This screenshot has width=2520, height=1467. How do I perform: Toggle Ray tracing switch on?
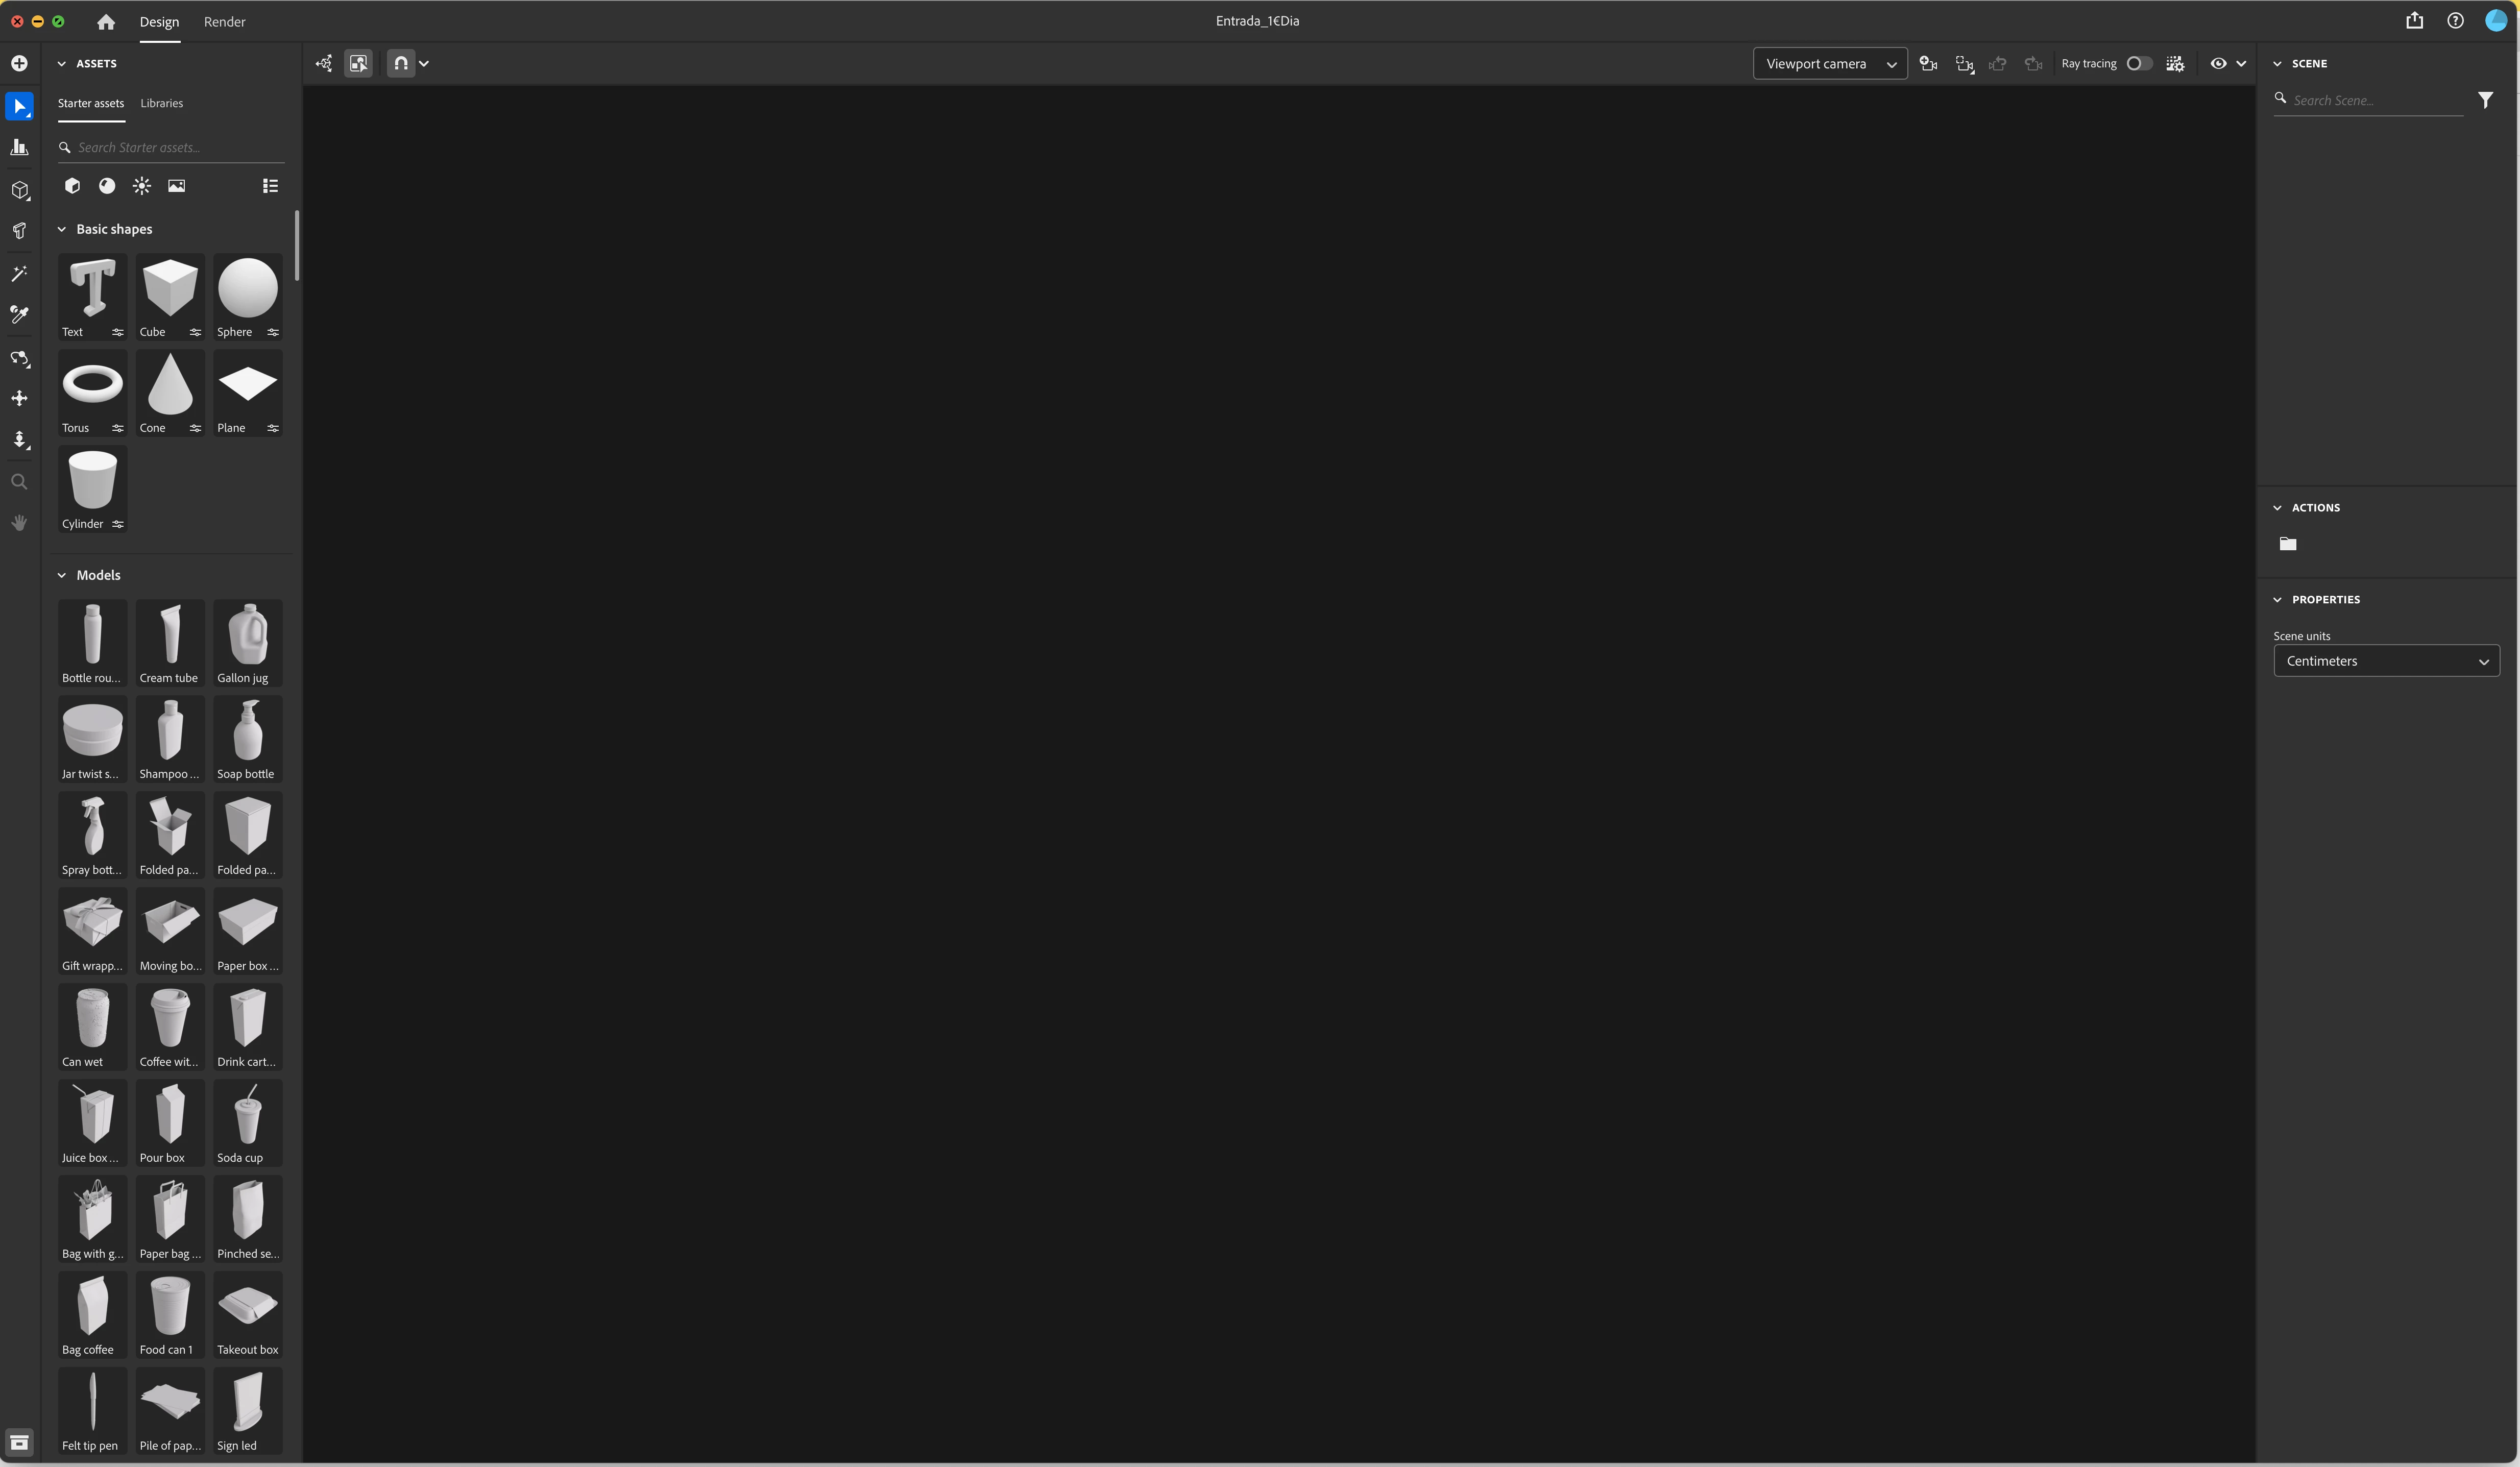coord(2138,64)
